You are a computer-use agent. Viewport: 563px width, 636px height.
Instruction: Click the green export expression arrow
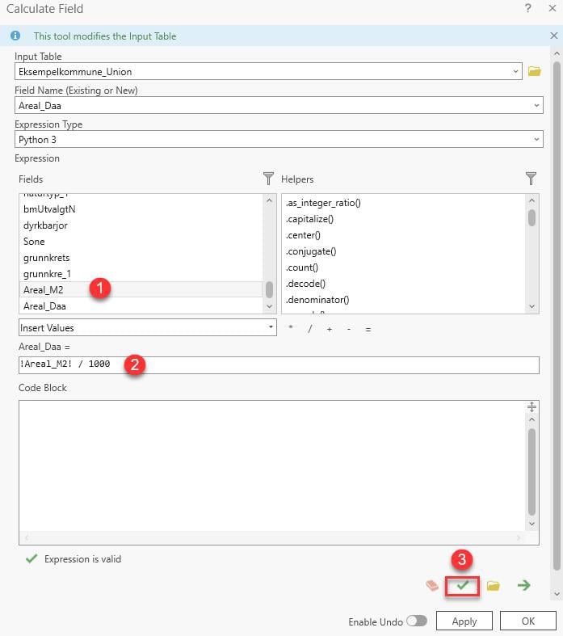[x=523, y=585]
